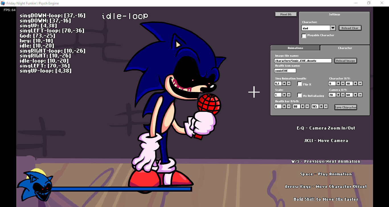Click the app icon in title bar
The height and width of the screenshot is (207, 389).
[3, 3]
